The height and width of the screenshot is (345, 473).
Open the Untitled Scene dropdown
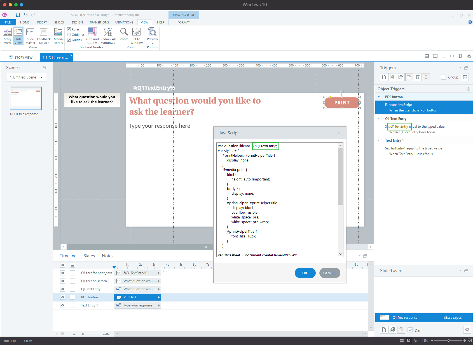[26, 77]
